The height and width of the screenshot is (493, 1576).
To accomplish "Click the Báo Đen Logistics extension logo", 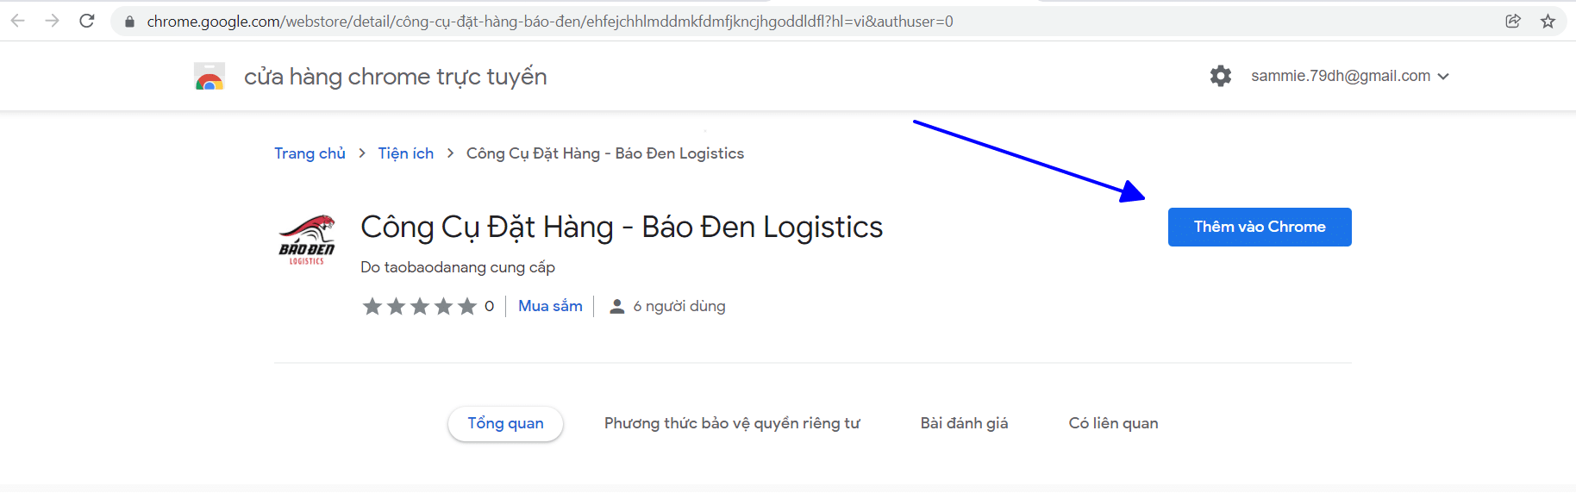I will [307, 240].
